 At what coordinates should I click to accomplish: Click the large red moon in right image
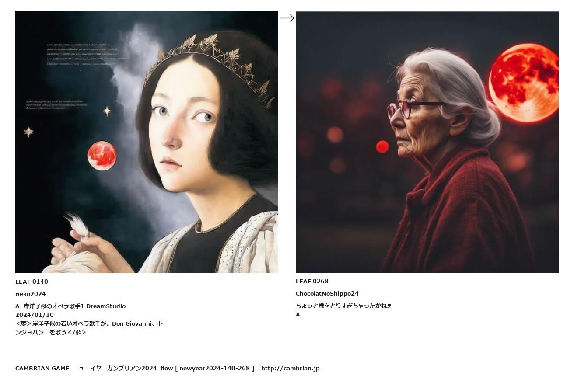pos(524,83)
